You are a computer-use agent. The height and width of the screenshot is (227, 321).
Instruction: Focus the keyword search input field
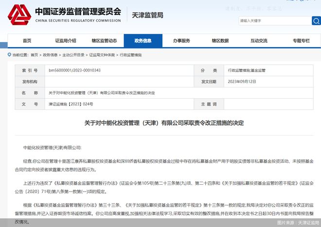[275, 21]
